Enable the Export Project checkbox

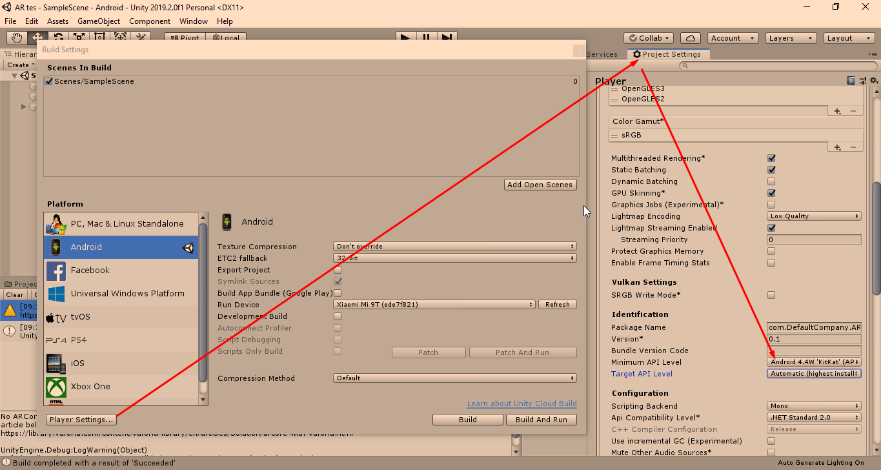[x=338, y=270]
